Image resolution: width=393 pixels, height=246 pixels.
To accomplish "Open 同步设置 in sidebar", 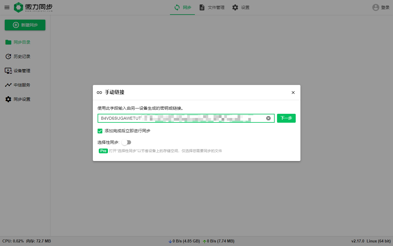I will point(18,99).
